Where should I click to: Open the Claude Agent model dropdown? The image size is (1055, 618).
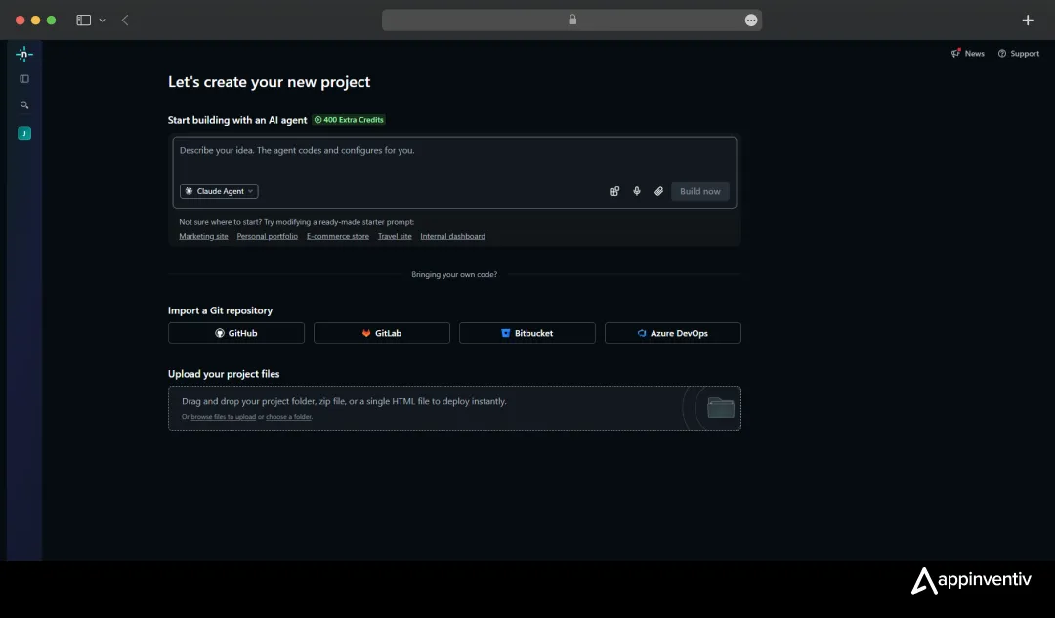point(218,191)
